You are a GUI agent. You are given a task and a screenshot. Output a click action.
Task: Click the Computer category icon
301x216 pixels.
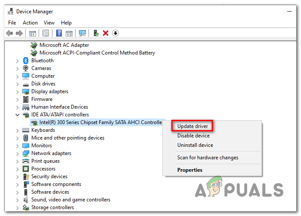click(26, 76)
